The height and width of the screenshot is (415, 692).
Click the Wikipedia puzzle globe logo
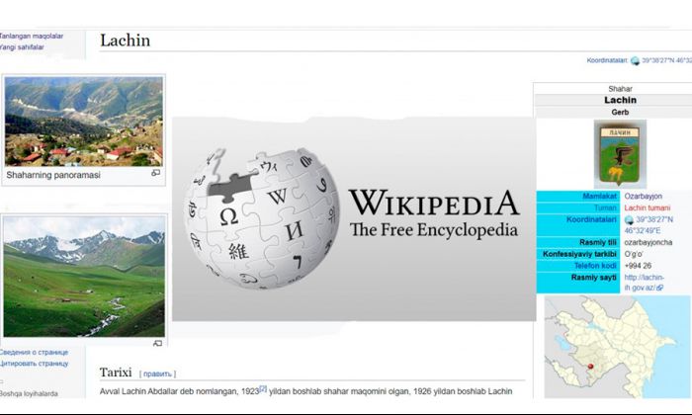(x=261, y=218)
